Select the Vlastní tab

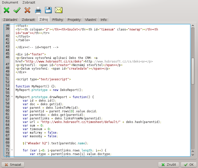(91, 20)
